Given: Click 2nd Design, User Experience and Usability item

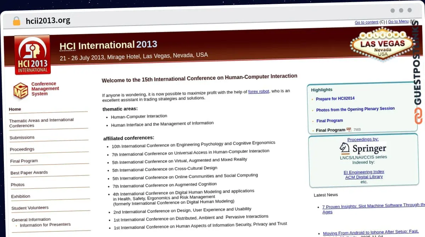Looking at the screenshot, I should pyautogui.click(x=182, y=211).
